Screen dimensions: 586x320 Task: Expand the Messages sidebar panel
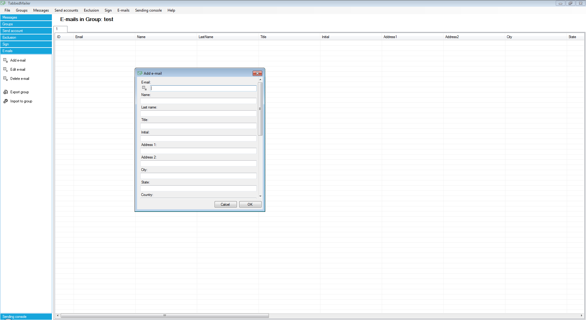point(26,17)
